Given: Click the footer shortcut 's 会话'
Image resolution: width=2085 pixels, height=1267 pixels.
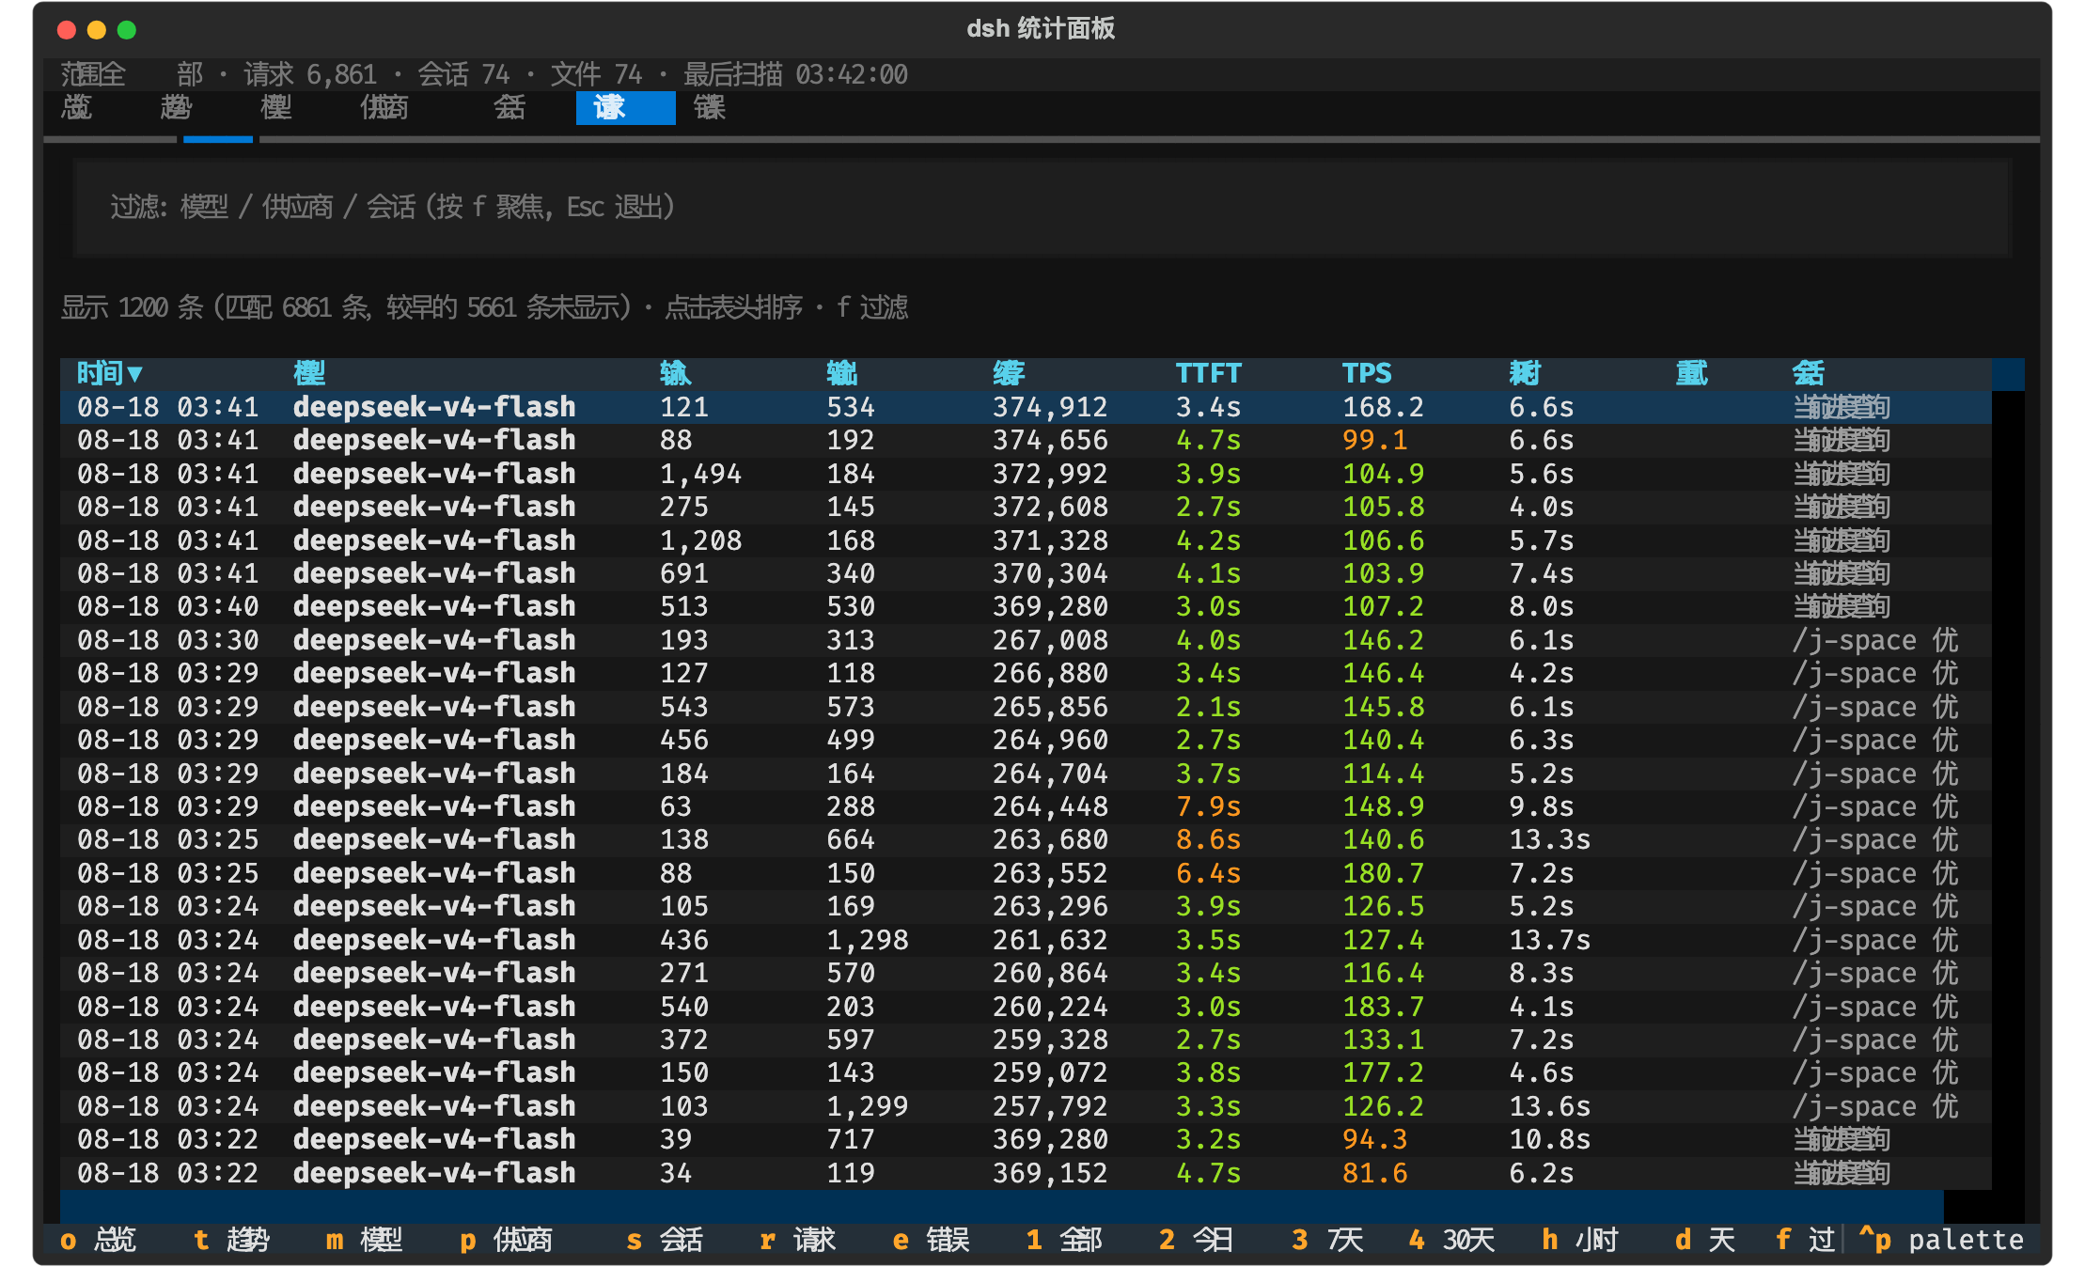Looking at the screenshot, I should (665, 1240).
